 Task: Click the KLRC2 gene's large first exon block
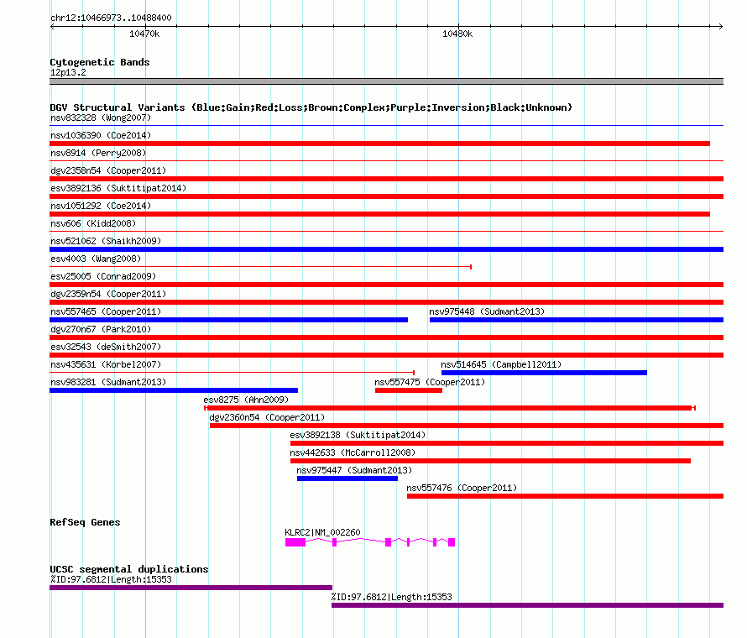click(x=295, y=542)
